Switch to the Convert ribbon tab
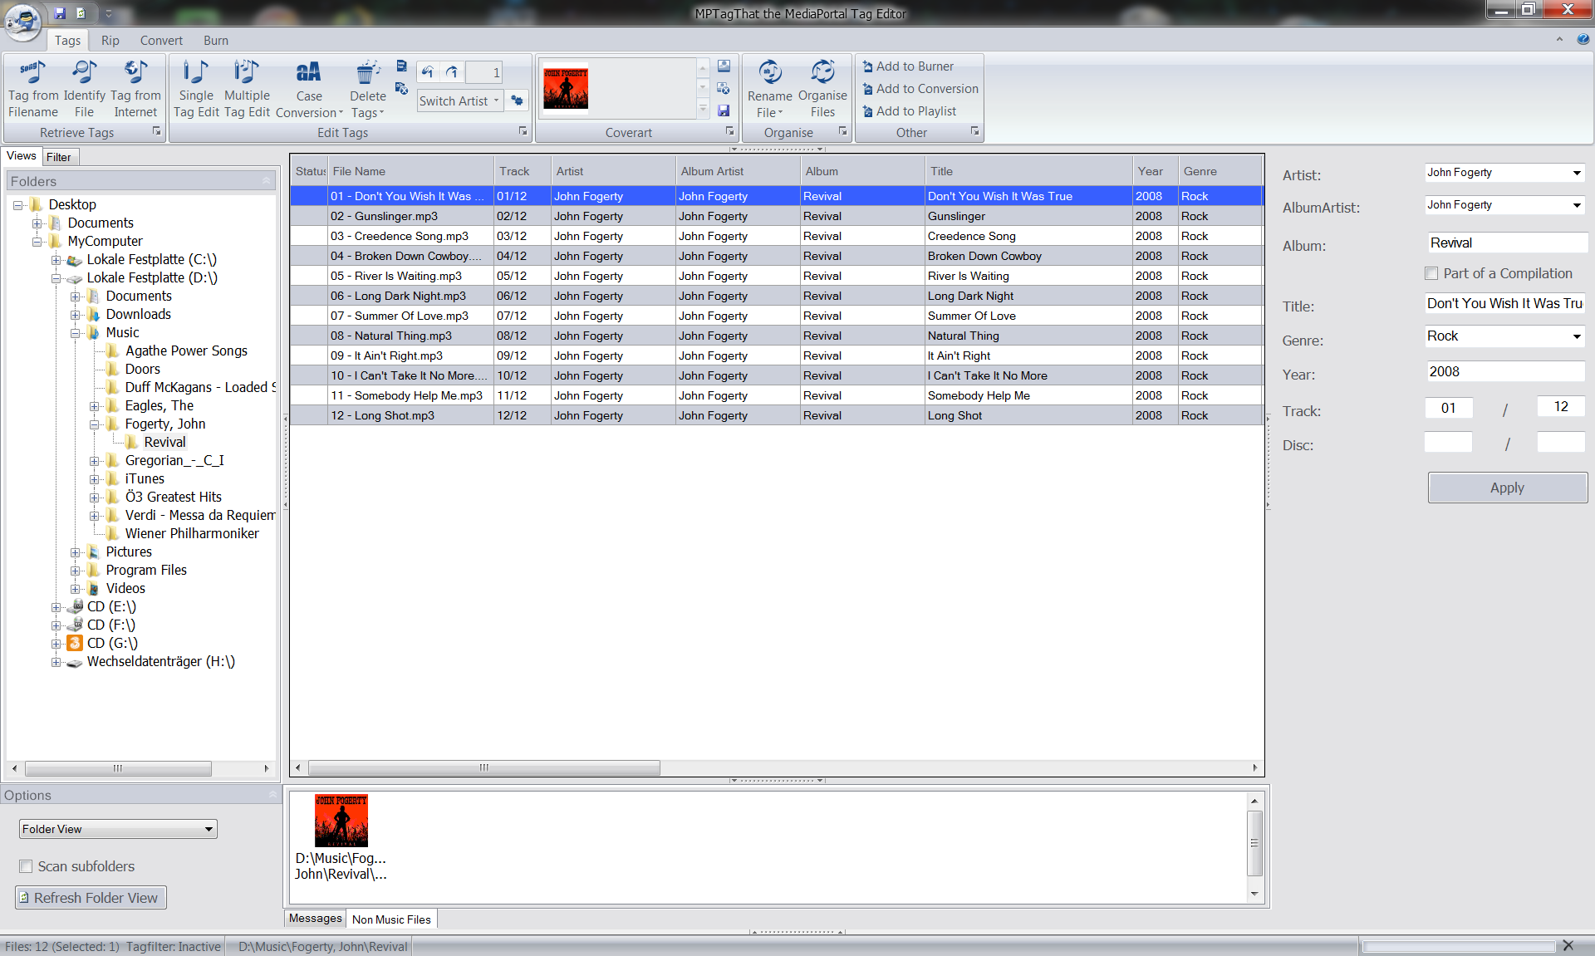This screenshot has width=1595, height=956. [161, 41]
